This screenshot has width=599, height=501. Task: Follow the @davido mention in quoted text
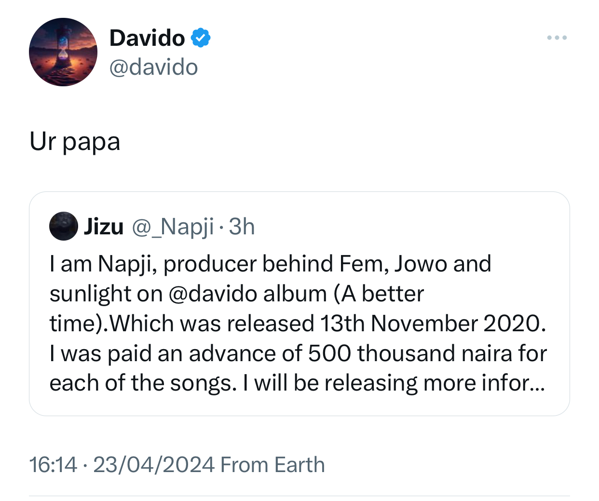point(214,294)
